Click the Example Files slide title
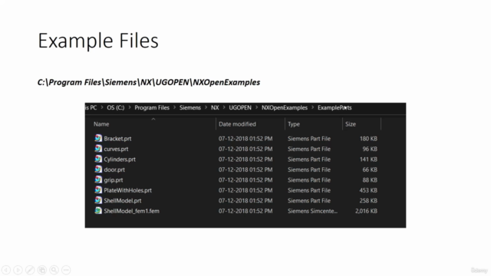The image size is (491, 276). pos(98,41)
